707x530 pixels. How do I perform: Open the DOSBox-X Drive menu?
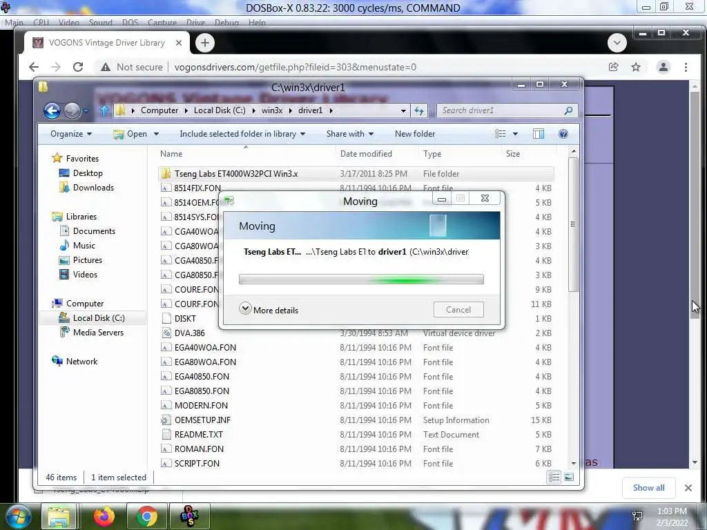click(195, 23)
